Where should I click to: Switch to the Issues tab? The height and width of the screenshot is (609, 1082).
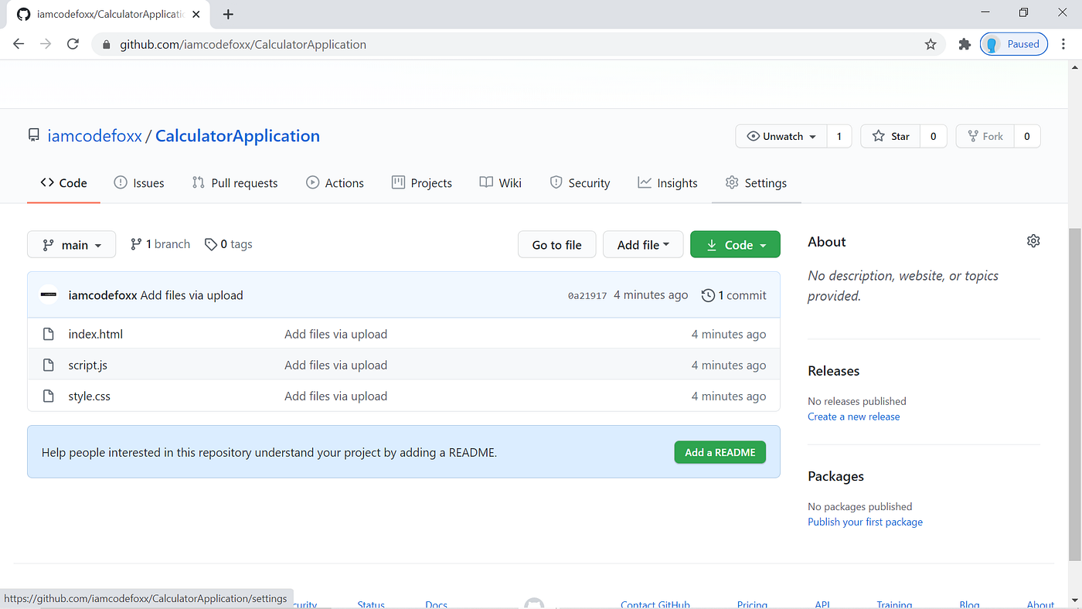click(x=139, y=182)
